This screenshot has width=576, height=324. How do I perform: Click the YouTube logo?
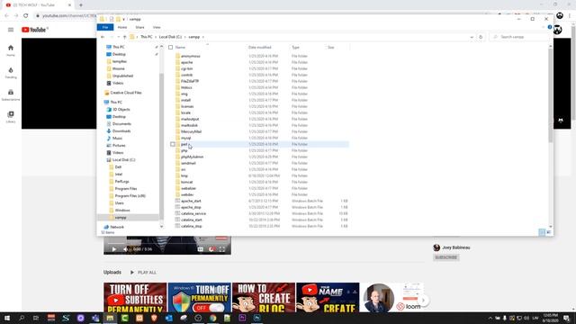[x=35, y=30]
